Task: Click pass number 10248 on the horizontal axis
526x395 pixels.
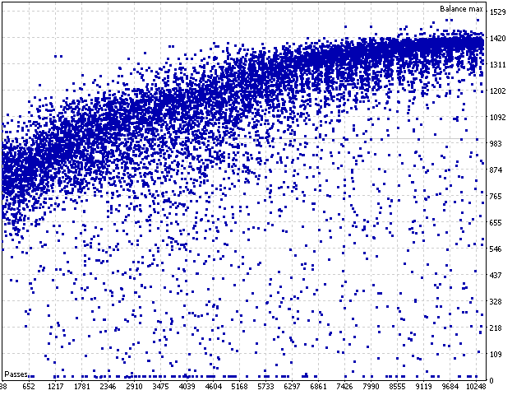Action: tap(476, 387)
